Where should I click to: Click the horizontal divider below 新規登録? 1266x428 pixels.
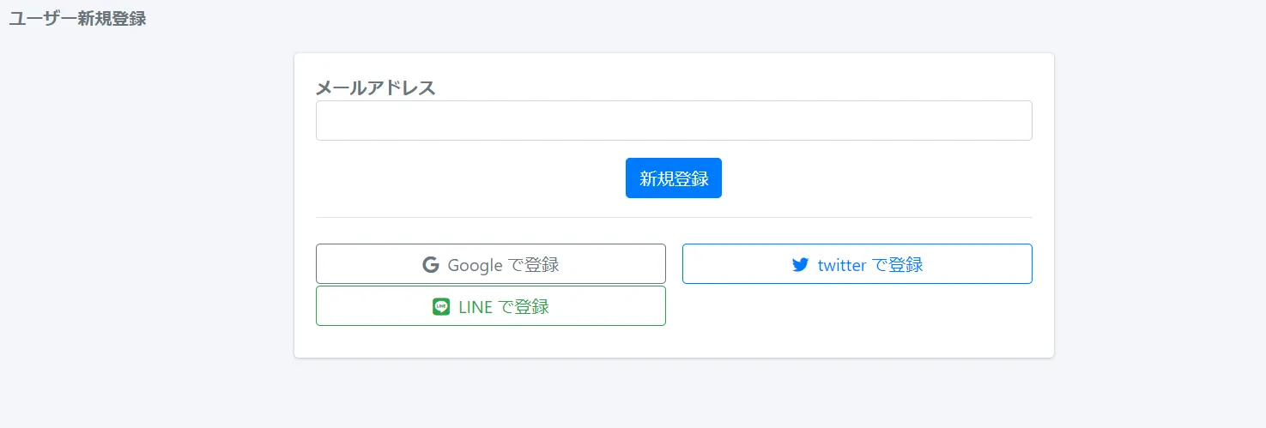(674, 218)
